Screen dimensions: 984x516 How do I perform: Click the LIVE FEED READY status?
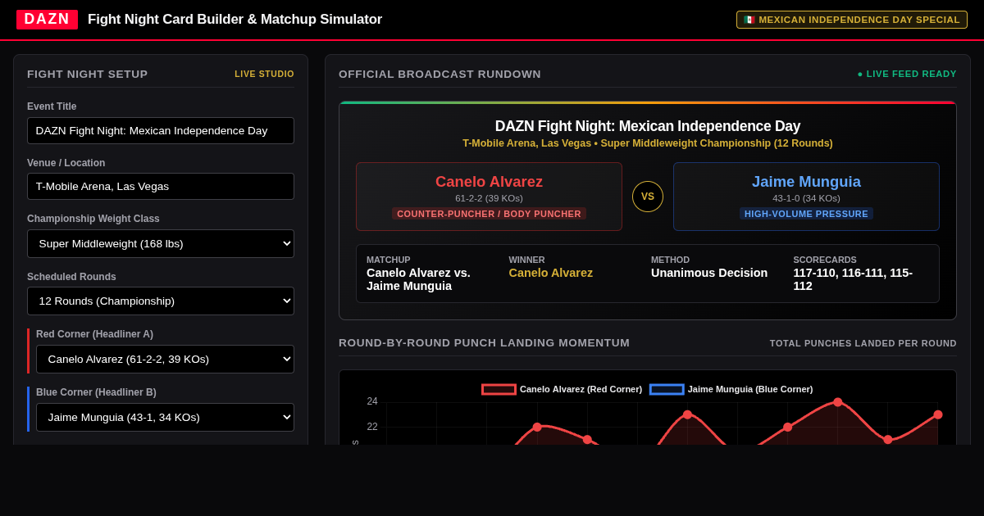[907, 74]
